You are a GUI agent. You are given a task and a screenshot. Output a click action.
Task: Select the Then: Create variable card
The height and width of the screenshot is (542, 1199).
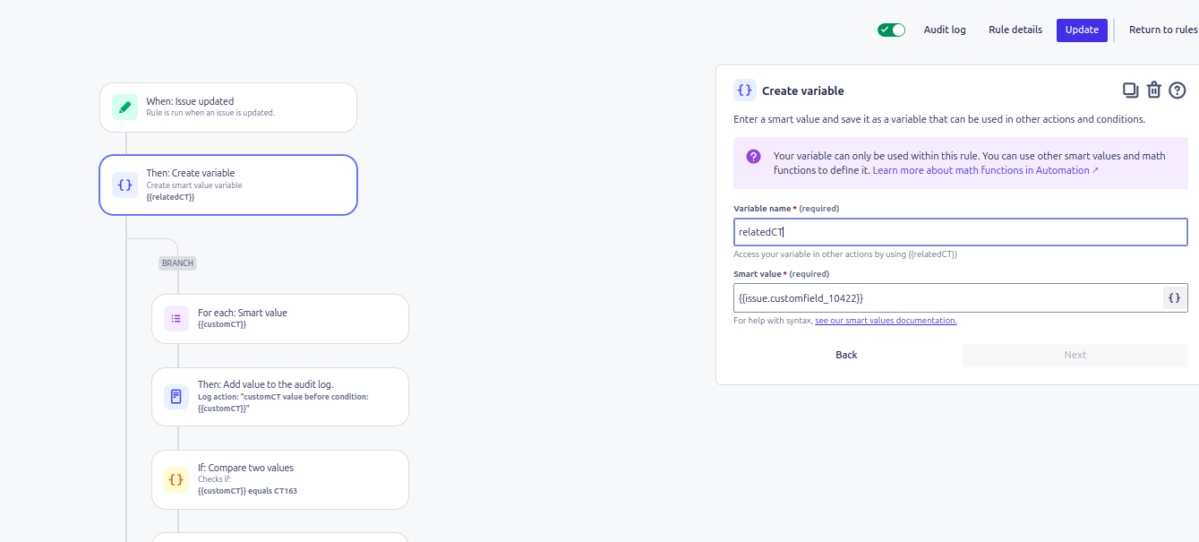point(228,185)
